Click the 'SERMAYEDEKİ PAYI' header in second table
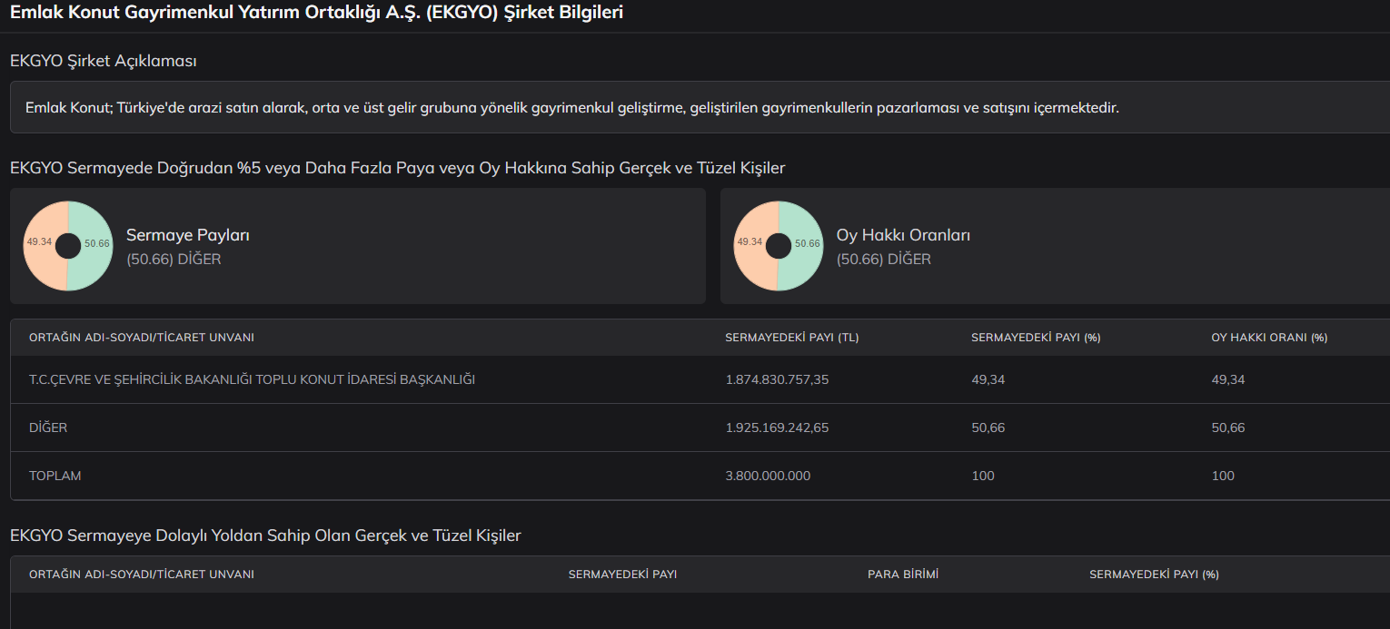 click(622, 575)
